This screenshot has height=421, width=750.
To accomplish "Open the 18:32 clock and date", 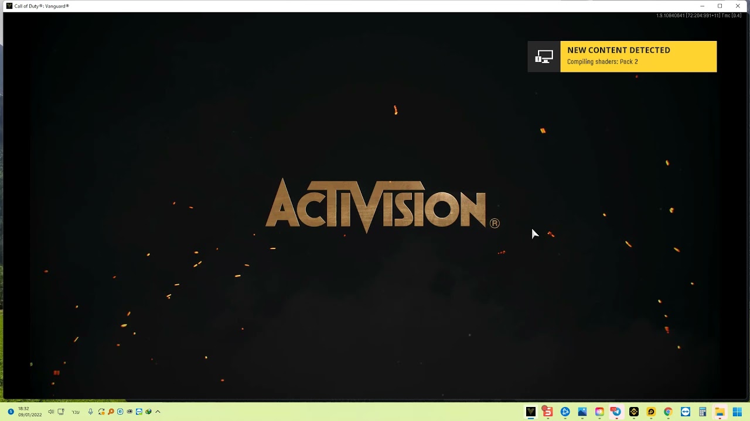I will pos(30,412).
